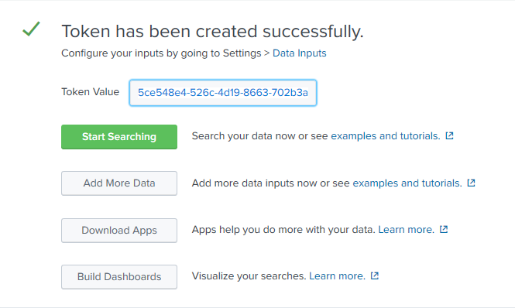This screenshot has height=308, width=515.
Task: Open Download Apps
Action: [x=119, y=230]
